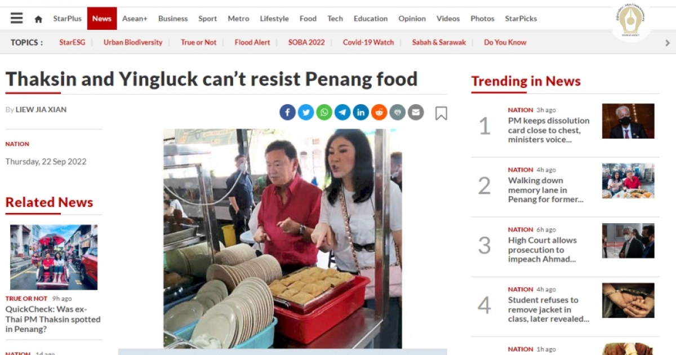Share on LinkedIn icon
The image size is (676, 355).
click(x=361, y=112)
